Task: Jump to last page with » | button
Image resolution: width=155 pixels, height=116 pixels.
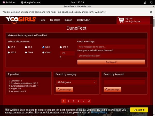Action: tap(89, 101)
